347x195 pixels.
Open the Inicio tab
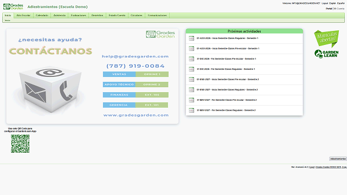tap(8, 15)
